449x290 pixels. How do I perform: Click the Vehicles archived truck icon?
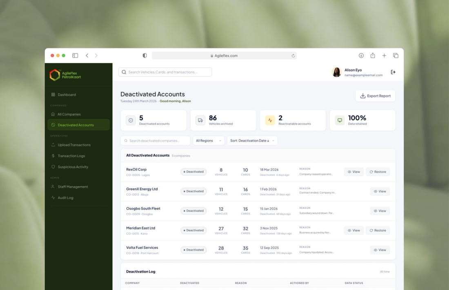point(200,120)
